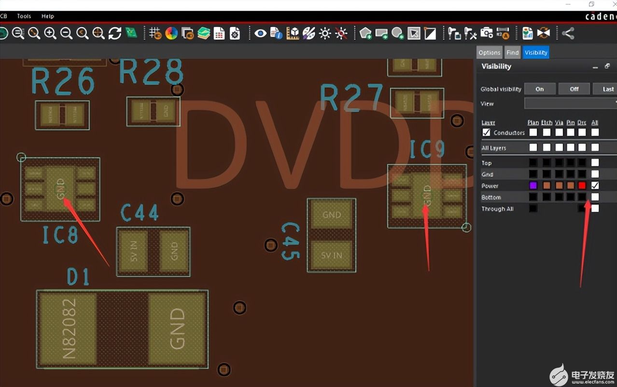This screenshot has width=617, height=387.
Task: Click the zoom out magnifier icon
Action: [66, 33]
